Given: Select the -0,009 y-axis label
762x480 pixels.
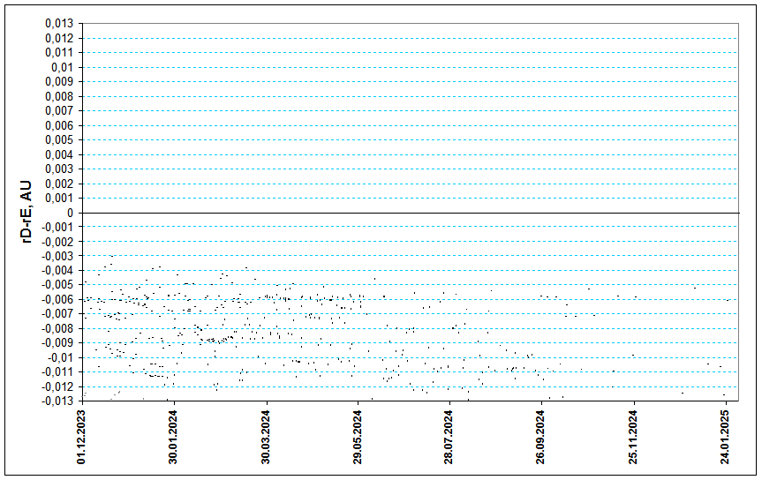Looking at the screenshot, I should point(57,343).
